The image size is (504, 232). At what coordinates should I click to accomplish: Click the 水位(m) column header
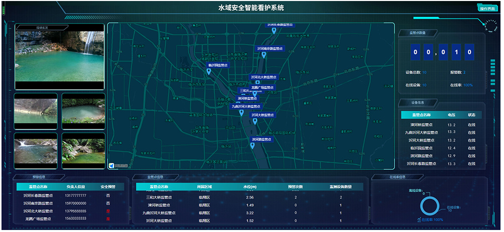click(250, 187)
